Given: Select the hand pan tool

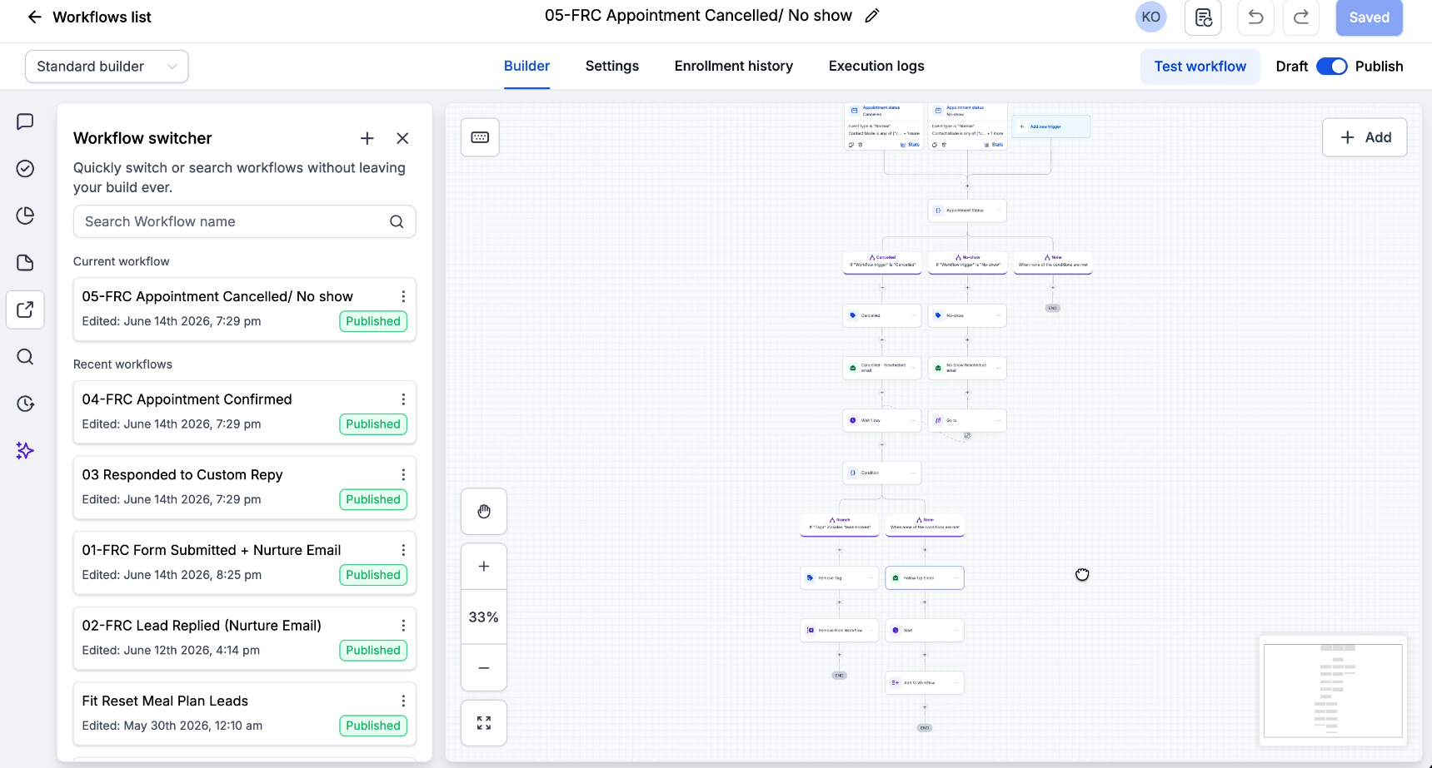Looking at the screenshot, I should point(484,511).
